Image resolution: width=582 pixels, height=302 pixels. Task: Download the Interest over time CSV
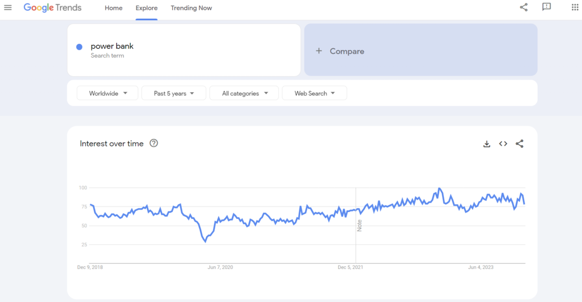[x=487, y=144]
